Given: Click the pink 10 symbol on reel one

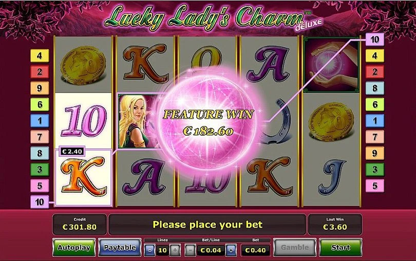Looking at the screenshot, I should (x=84, y=121).
